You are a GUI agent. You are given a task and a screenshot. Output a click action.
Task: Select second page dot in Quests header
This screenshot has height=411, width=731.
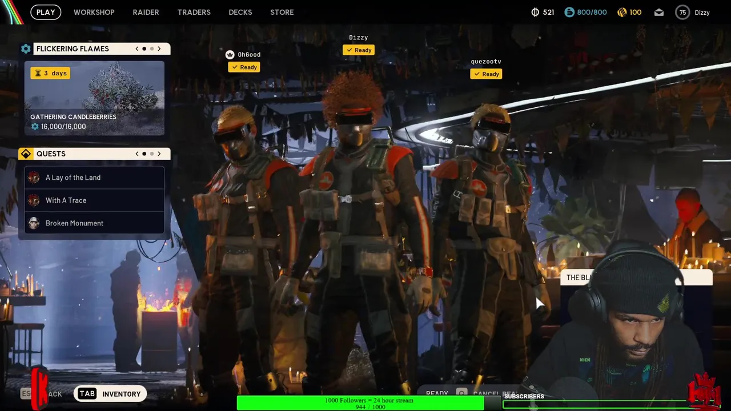(x=152, y=154)
